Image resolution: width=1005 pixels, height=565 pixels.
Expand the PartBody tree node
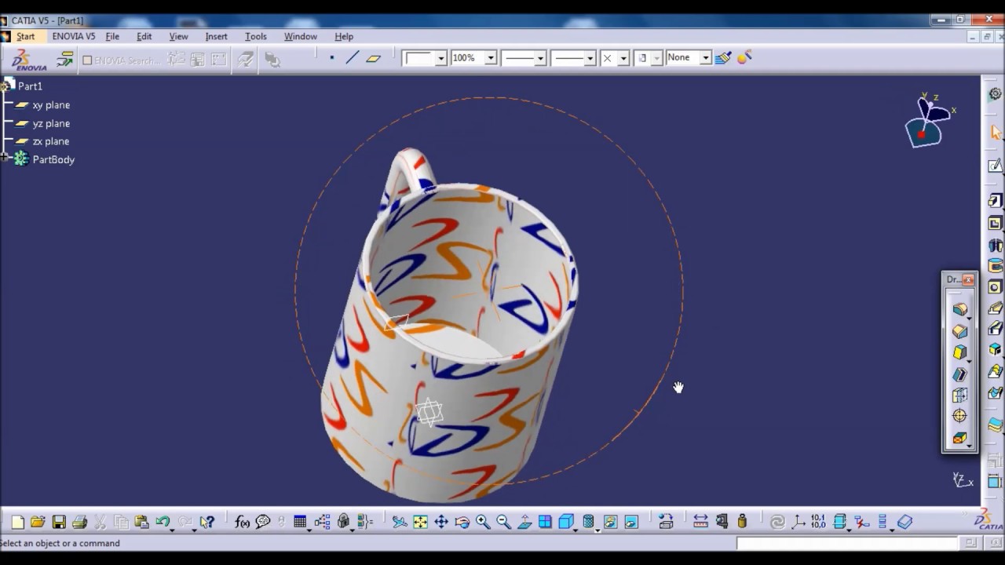[x=5, y=159]
